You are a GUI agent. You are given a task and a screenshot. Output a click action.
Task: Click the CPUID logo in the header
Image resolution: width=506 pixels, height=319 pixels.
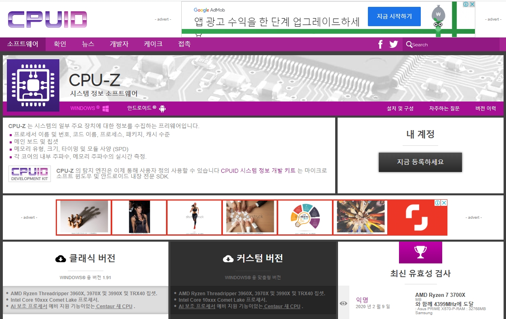[x=47, y=19]
